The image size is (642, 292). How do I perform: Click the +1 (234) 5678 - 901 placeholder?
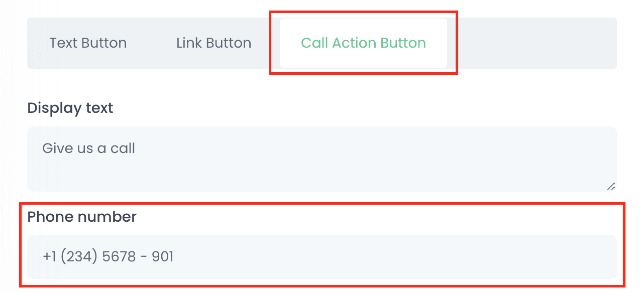tap(108, 257)
